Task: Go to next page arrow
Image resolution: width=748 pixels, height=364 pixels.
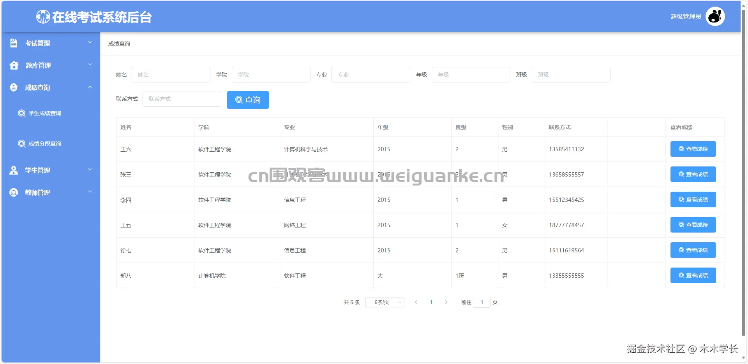Action: (x=446, y=302)
